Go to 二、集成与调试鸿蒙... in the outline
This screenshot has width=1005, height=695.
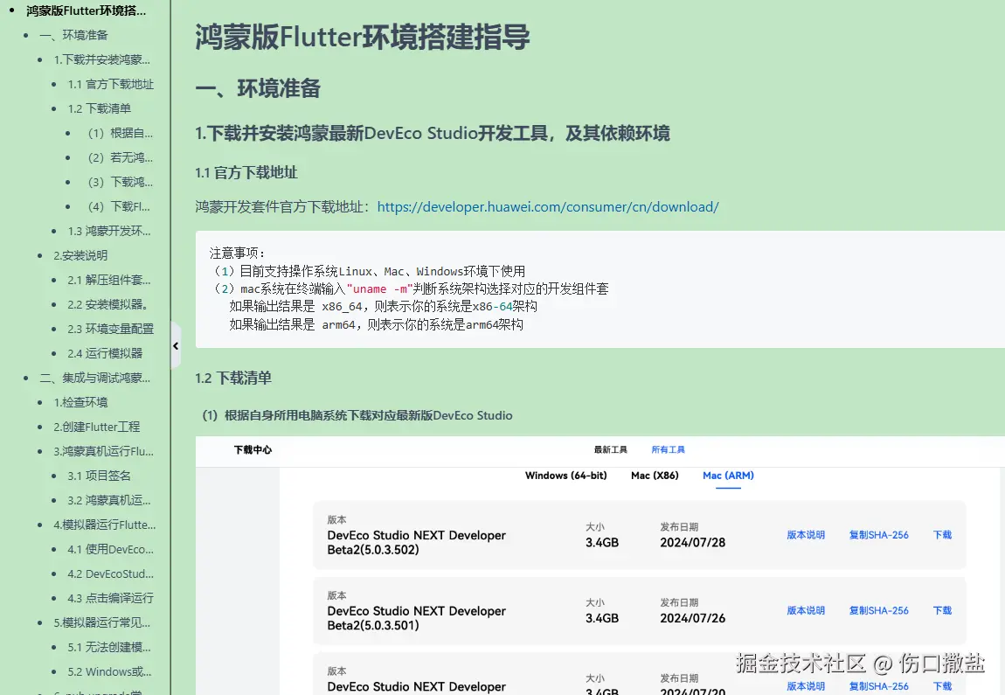tap(95, 378)
